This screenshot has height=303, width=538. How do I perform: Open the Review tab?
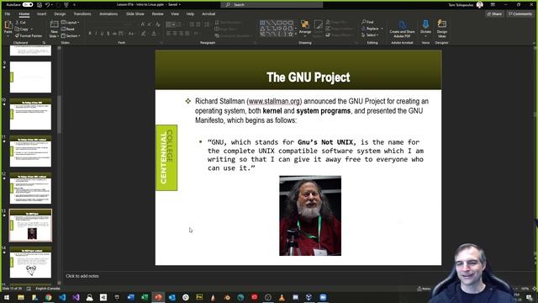click(x=157, y=14)
